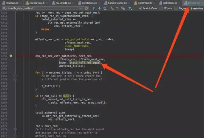Close the handler0alter.cc tab
This screenshot has width=204, height=138.
pyautogui.click(x=129, y=3)
